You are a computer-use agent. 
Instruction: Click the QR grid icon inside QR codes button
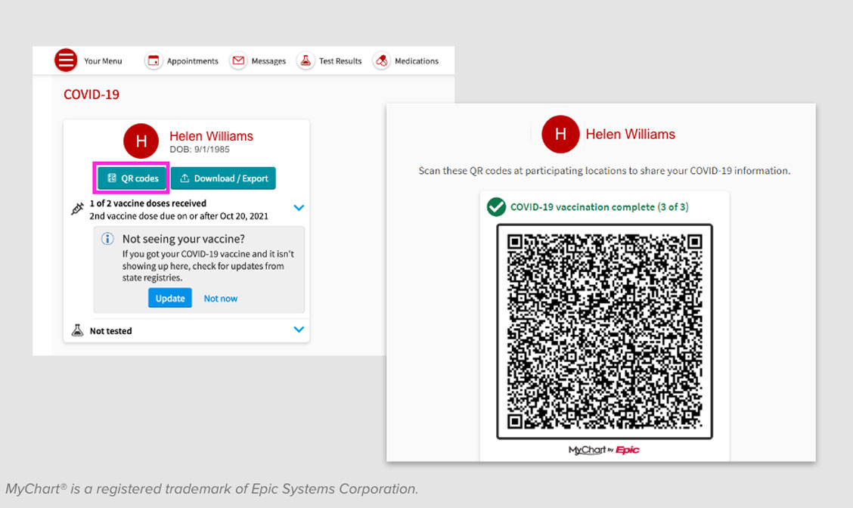click(111, 178)
